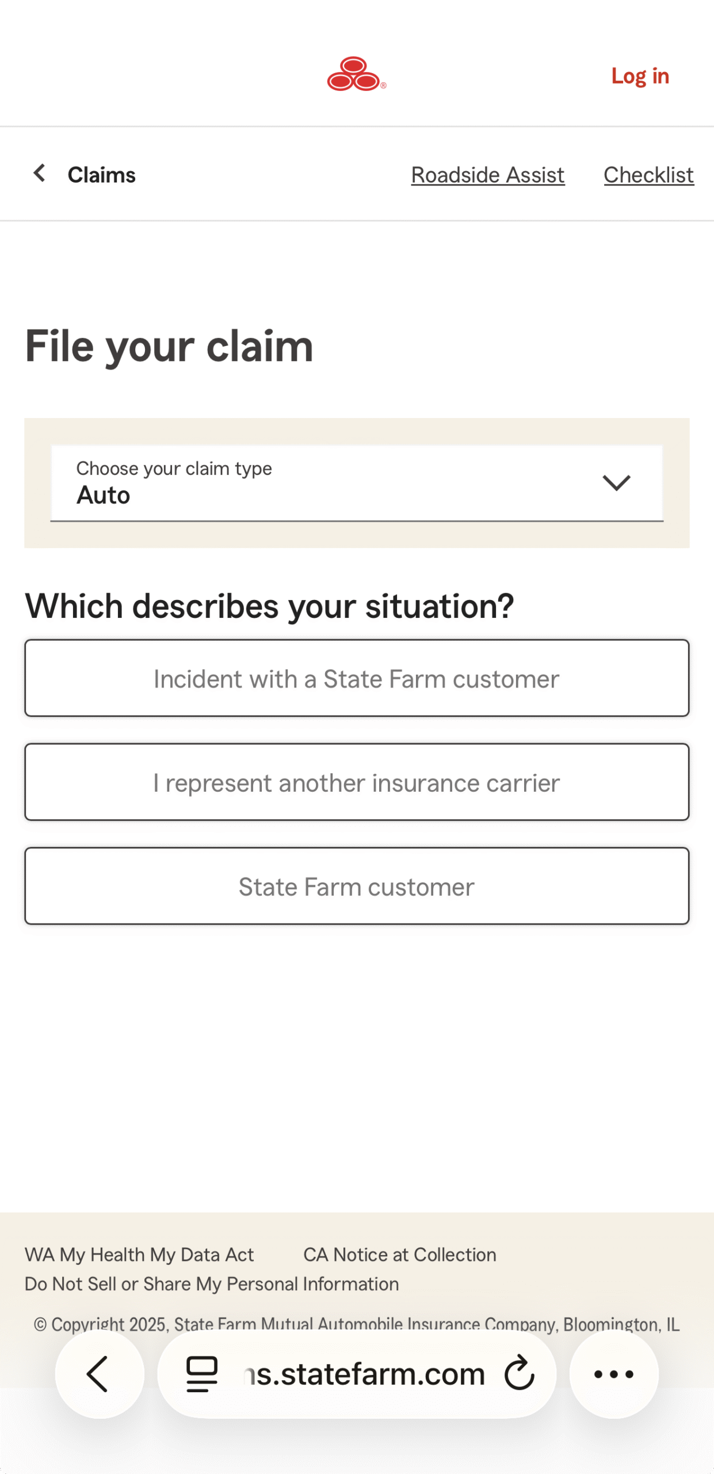The width and height of the screenshot is (714, 1474).
Task: Tap the statefarm.com address bar text
Action: click(365, 1374)
